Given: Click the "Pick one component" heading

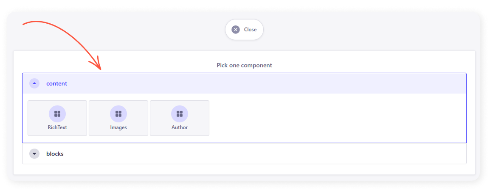Looking at the screenshot, I should (x=244, y=66).
